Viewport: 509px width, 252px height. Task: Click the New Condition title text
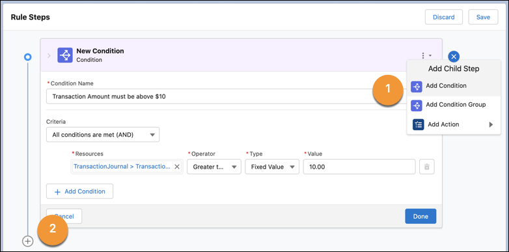point(100,51)
